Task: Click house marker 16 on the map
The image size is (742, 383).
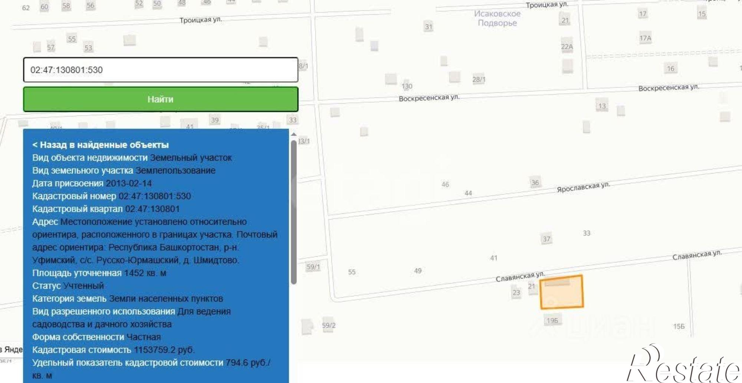Action: coord(670,69)
